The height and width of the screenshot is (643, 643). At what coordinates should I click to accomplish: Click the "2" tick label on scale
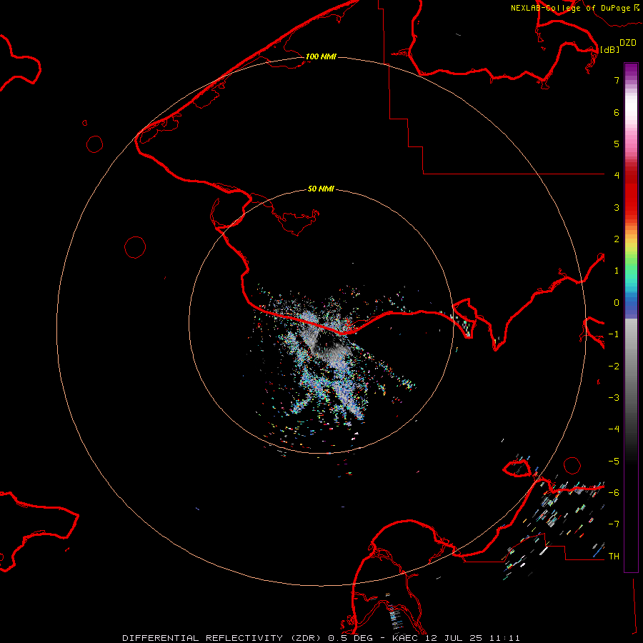click(x=617, y=239)
